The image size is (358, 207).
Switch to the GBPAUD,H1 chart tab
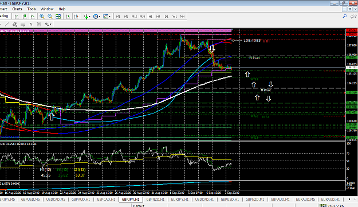pos(81,200)
